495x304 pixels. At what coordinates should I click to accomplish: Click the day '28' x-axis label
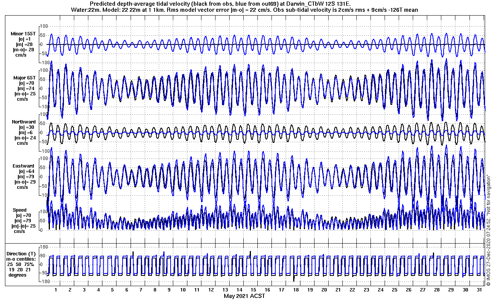[x=437, y=290]
